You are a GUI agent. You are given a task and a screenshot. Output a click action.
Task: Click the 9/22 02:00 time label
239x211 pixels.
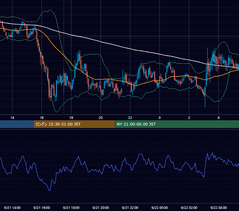pyautogui.click(x=189, y=207)
